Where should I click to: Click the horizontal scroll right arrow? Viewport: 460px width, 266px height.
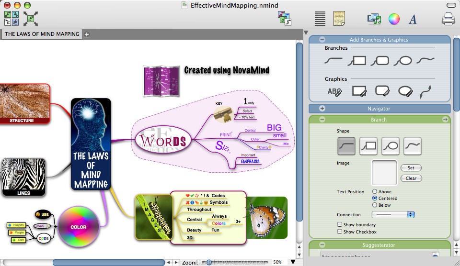click(176, 262)
